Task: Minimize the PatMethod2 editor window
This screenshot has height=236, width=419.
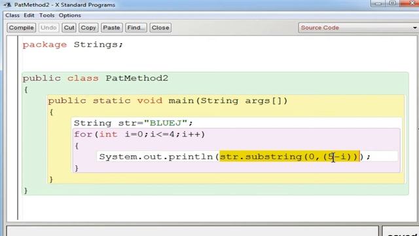Action: [378, 3]
